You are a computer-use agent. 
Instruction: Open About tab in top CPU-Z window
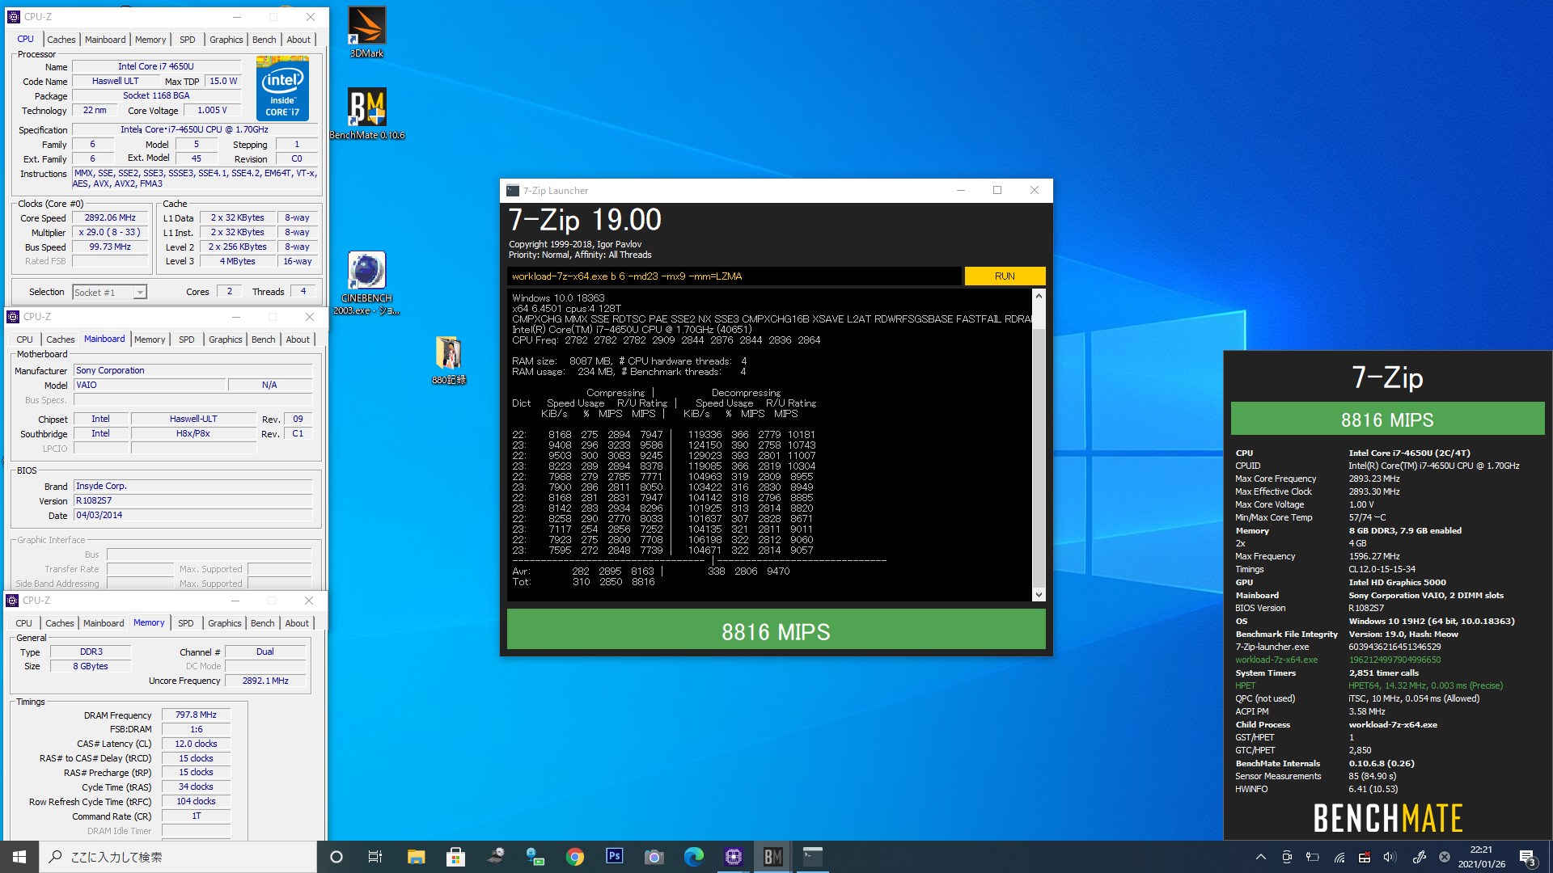click(x=298, y=40)
